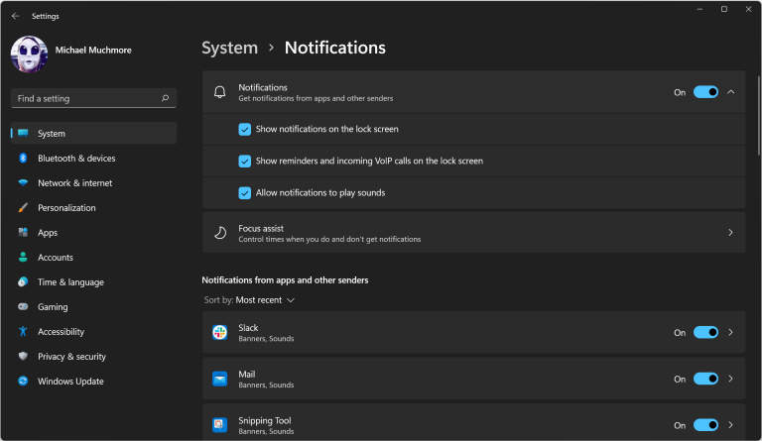Click the Bluetooth icon in sidebar
Viewport: 762px width, 441px height.
(x=23, y=159)
